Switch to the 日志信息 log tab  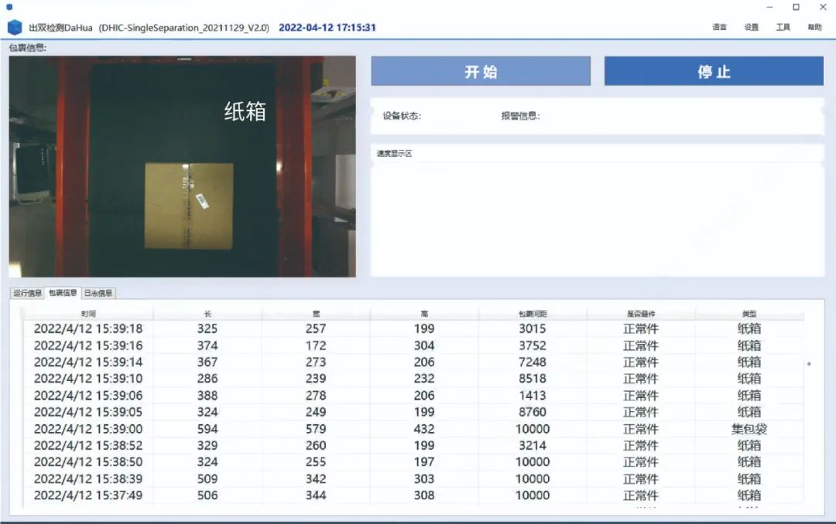(98, 293)
